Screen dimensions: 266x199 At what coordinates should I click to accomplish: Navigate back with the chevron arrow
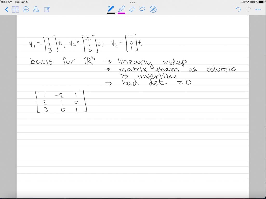coord(6,9)
